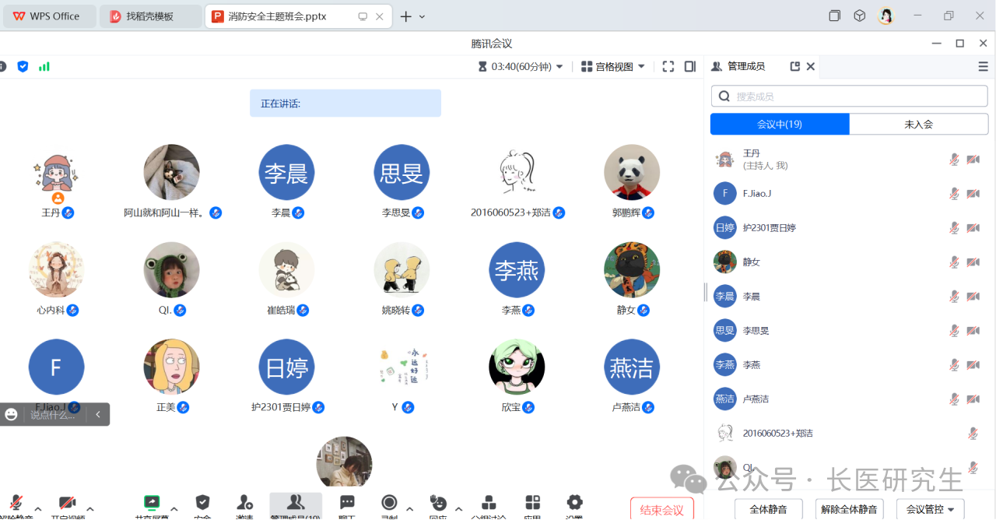Click the 全体静音 button

(x=768, y=509)
